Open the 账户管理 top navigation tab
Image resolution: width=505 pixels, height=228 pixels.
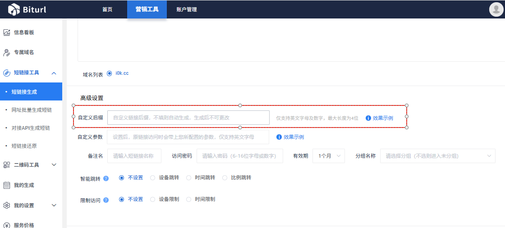pyautogui.click(x=187, y=9)
